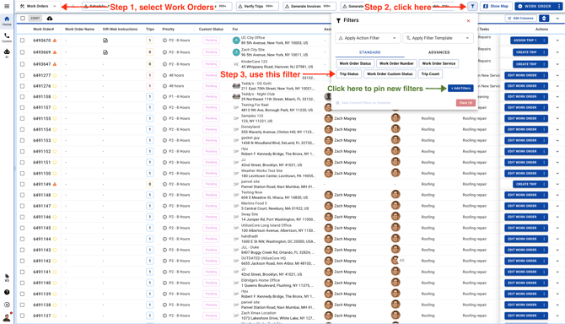Image resolution: width=565 pixels, height=324 pixels.
Task: Expand row chevron for order 6491137
Action: point(557,316)
